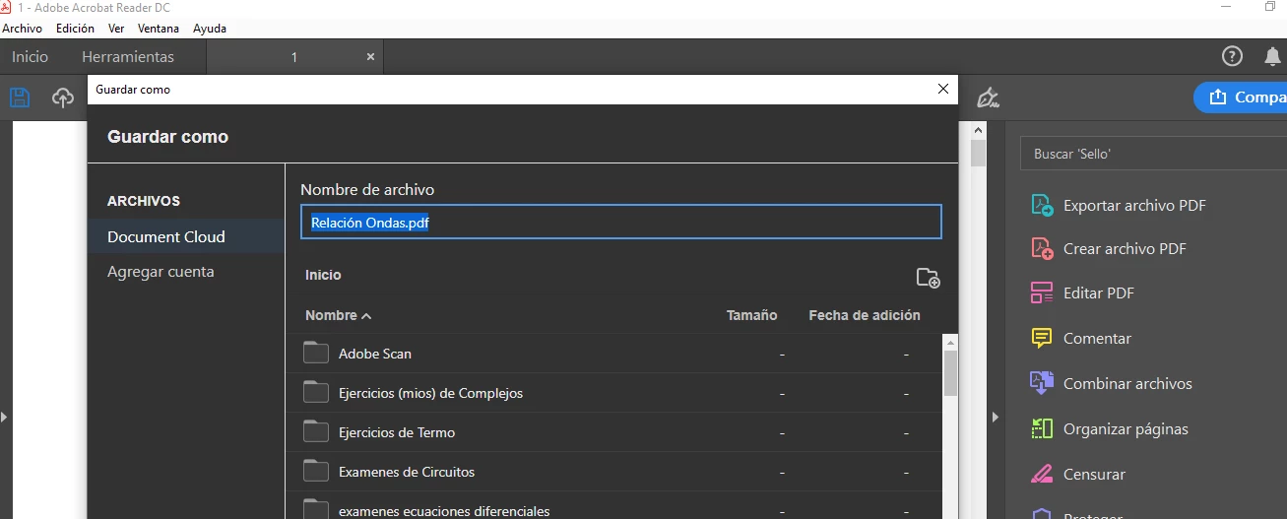This screenshot has height=519, width=1287.
Task: Open the Adobe Scan folder row
Action: tap(613, 354)
